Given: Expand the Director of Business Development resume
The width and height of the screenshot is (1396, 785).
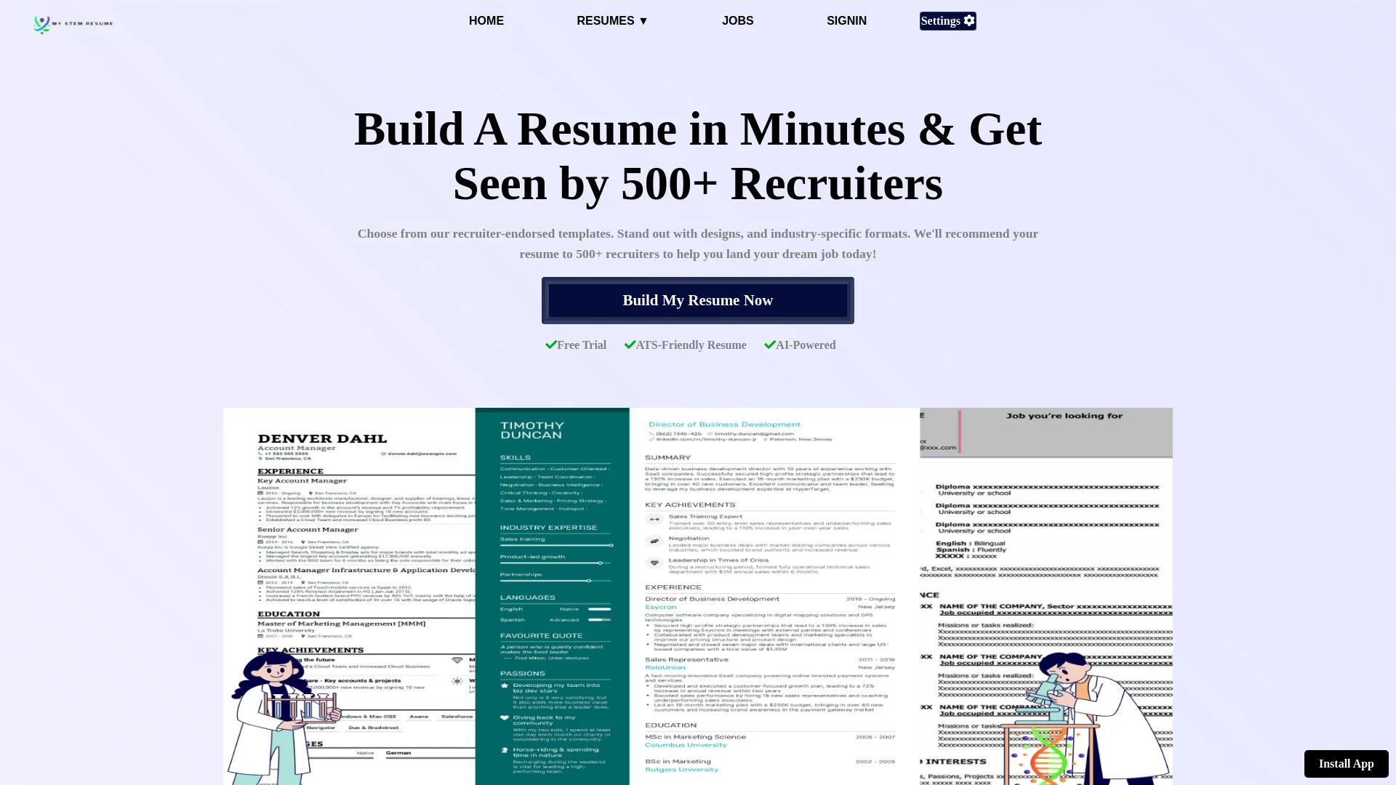Looking at the screenshot, I should [x=761, y=595].
